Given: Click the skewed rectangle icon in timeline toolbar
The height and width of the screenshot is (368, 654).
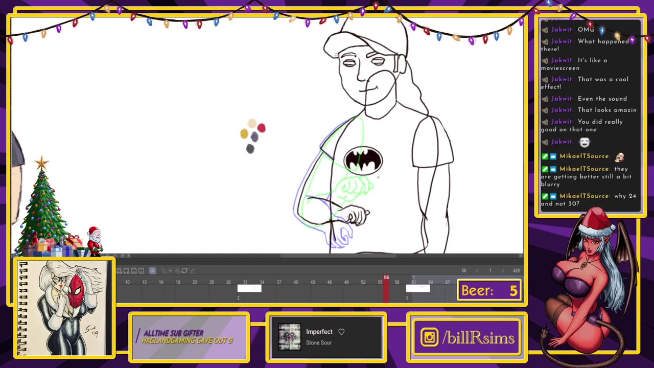Looking at the screenshot, I should (184, 271).
